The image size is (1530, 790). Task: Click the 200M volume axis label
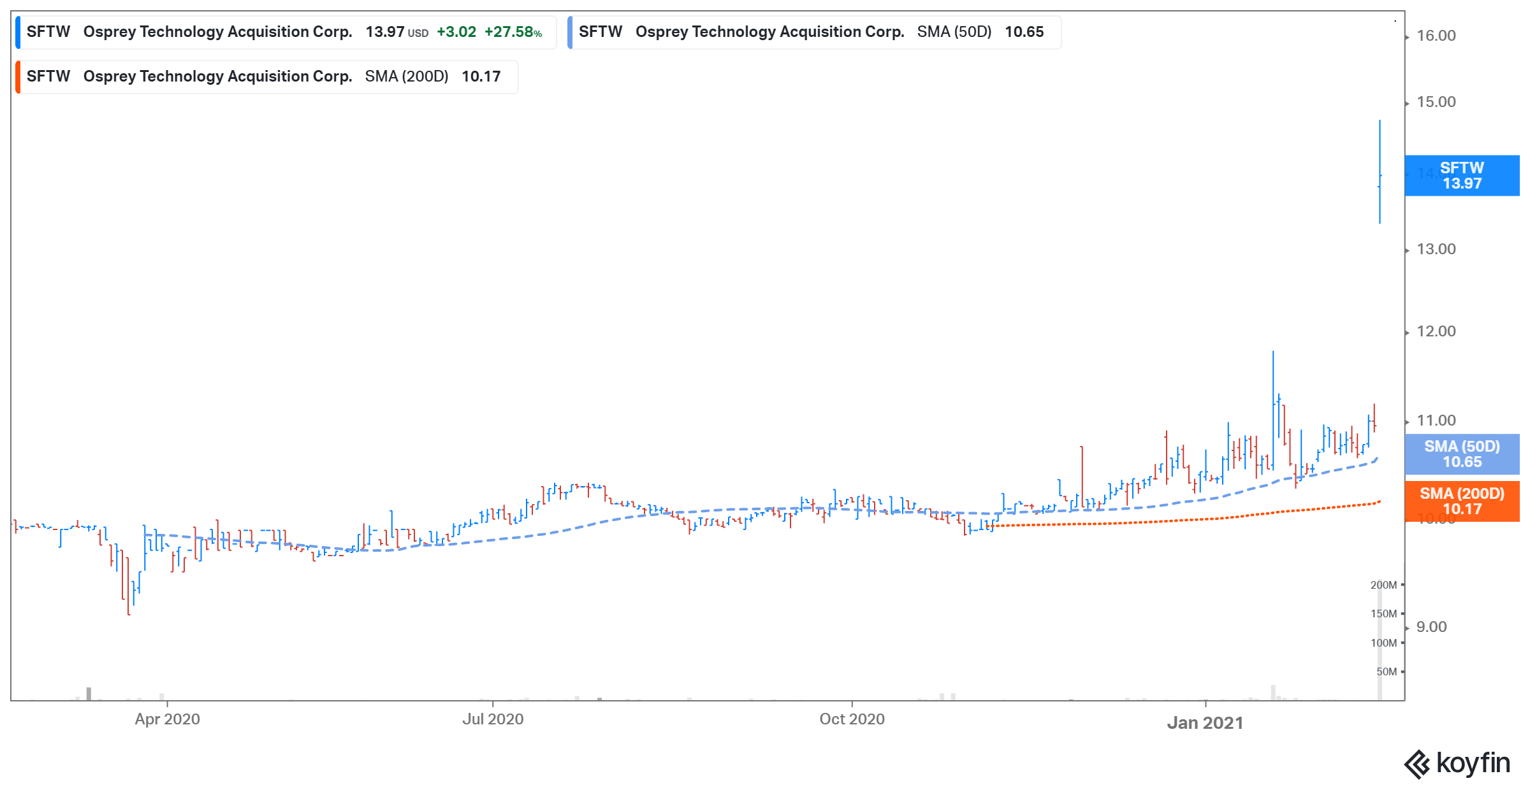1383,585
